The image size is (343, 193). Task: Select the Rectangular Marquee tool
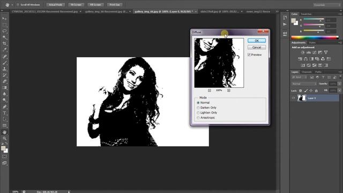coord(4,25)
